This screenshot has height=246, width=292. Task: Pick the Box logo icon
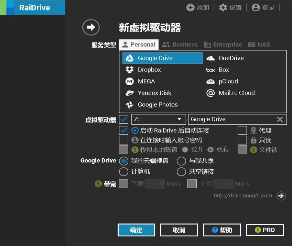210,70
